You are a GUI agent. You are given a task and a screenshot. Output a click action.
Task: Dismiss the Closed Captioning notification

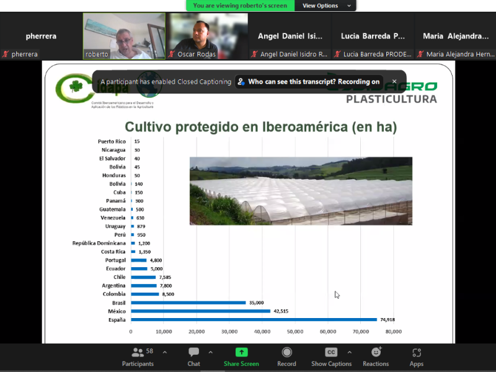click(394, 81)
